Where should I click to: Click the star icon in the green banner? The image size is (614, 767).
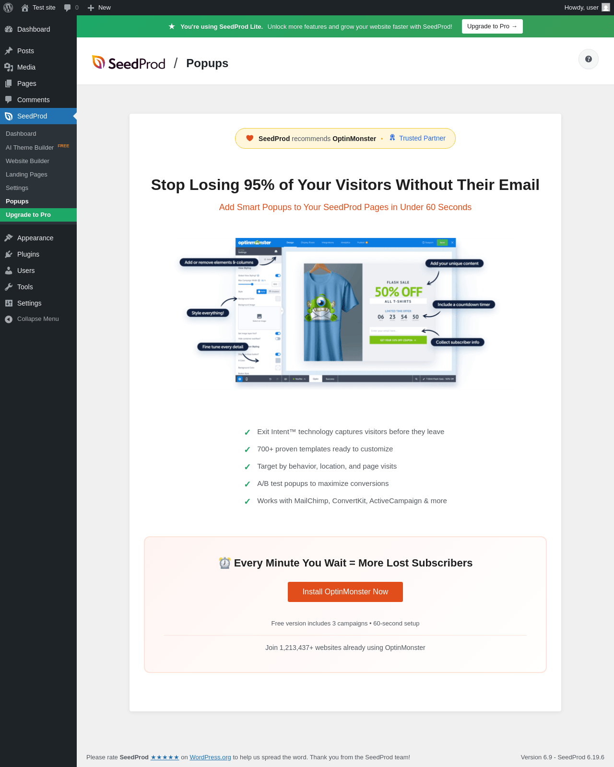click(172, 26)
